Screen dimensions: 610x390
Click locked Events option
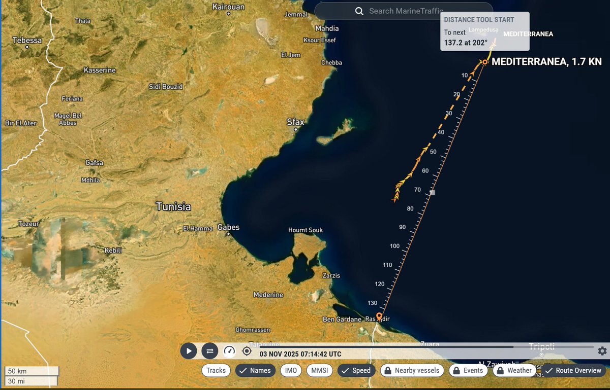click(469, 371)
